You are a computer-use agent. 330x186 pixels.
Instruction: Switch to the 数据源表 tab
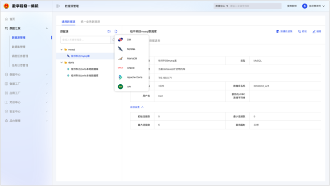[155, 41]
